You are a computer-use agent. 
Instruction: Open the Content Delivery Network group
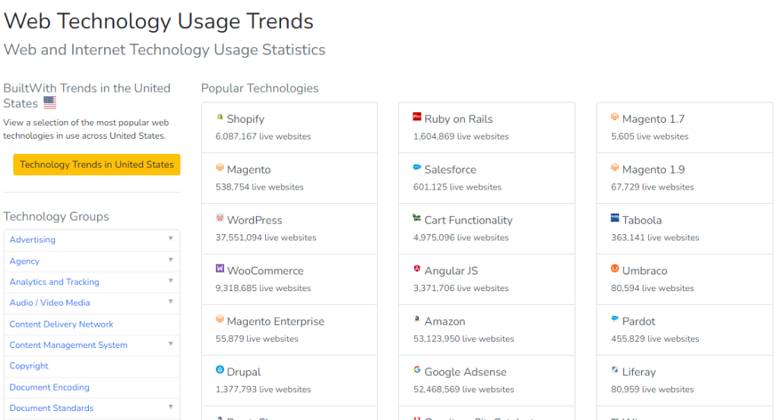[61, 324]
